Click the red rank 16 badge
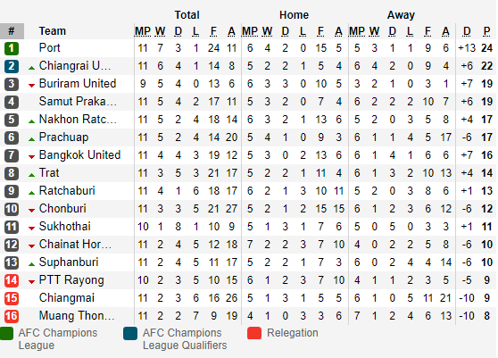This screenshot has height=358, width=498. coord(12,316)
